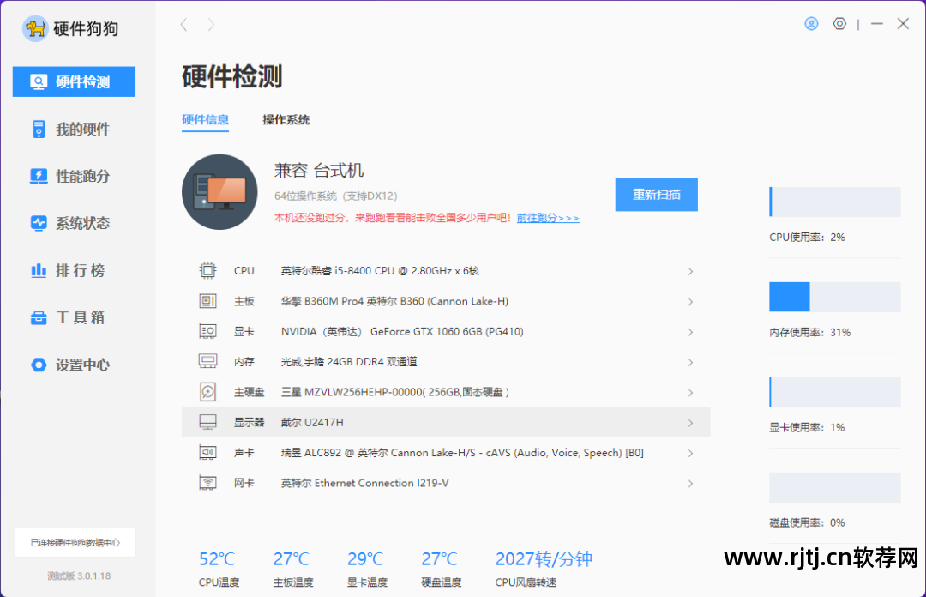Select 英特尔酷睿 i5-8400 CPU text
This screenshot has width=926, height=597.
tap(380, 271)
